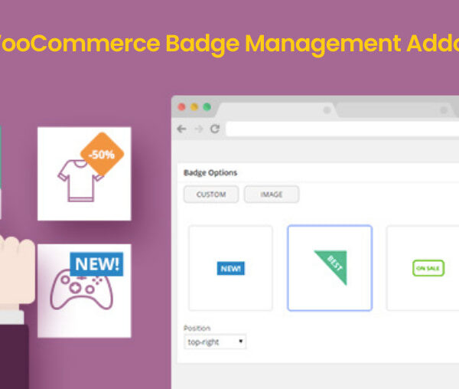Image resolution: width=459 pixels, height=389 pixels.
Task: Choose the blue NEW! badge thumbnail
Action: click(x=231, y=268)
